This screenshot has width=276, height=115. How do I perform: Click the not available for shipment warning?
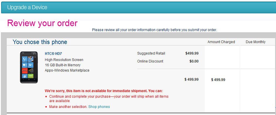[x=104, y=91]
